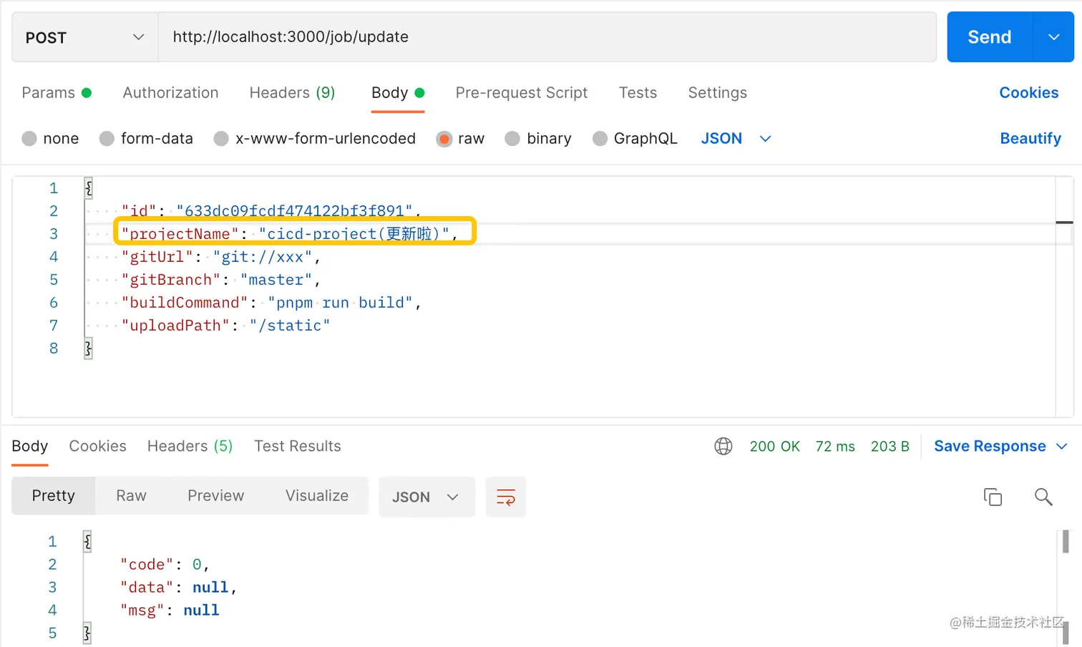Image resolution: width=1082 pixels, height=647 pixels.
Task: Click the gitBranch "master" line
Action: tap(221, 280)
